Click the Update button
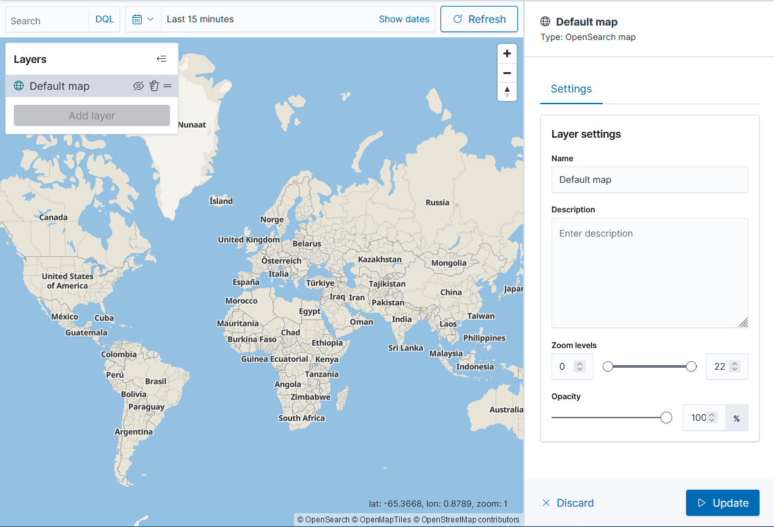Viewport: 774px width, 527px height. click(x=722, y=503)
